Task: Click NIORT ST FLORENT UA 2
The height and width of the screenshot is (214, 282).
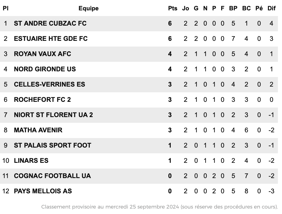Action: click(53, 115)
